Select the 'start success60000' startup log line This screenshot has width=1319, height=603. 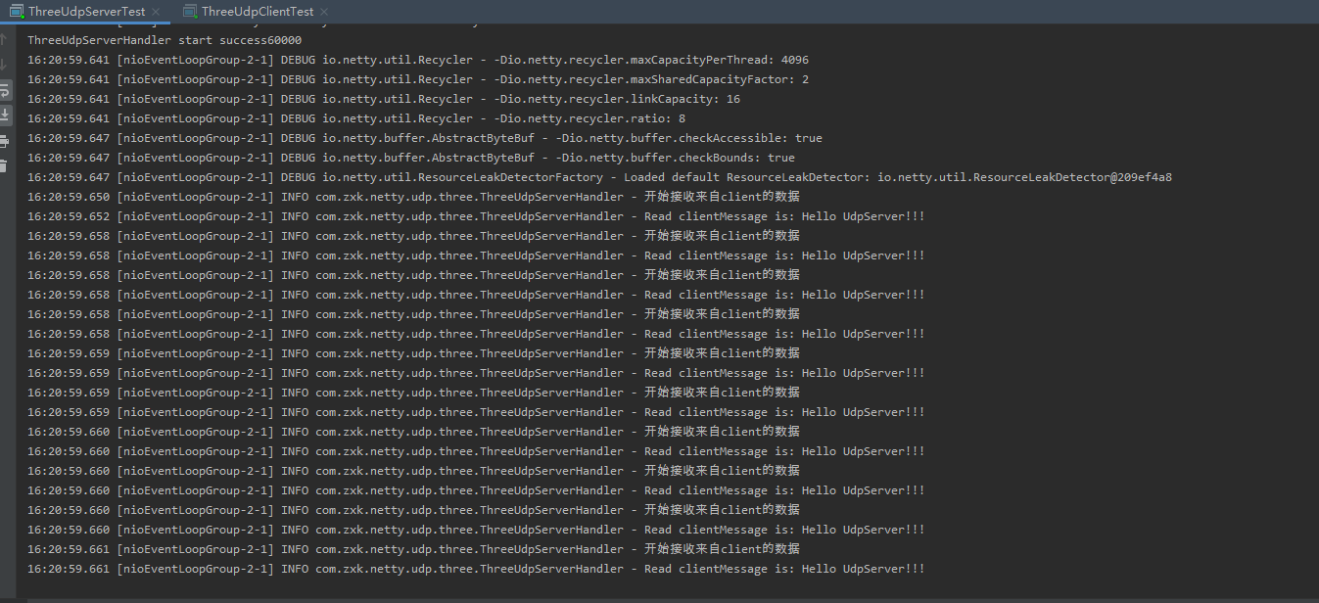coord(164,40)
